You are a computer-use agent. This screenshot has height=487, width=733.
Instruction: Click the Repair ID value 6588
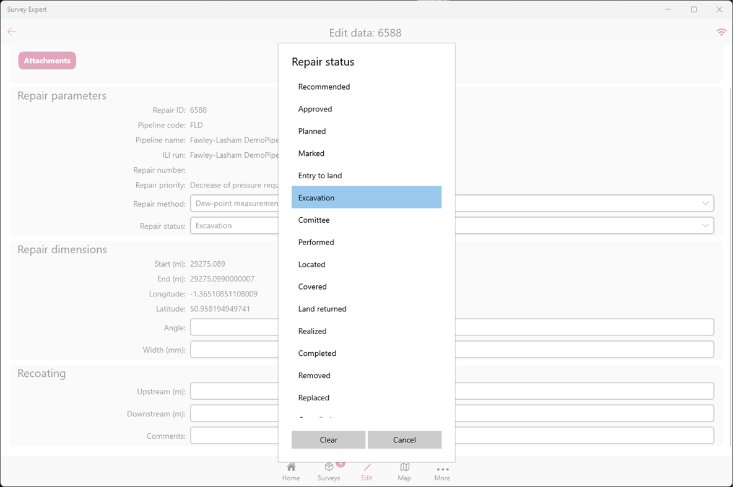coord(198,110)
